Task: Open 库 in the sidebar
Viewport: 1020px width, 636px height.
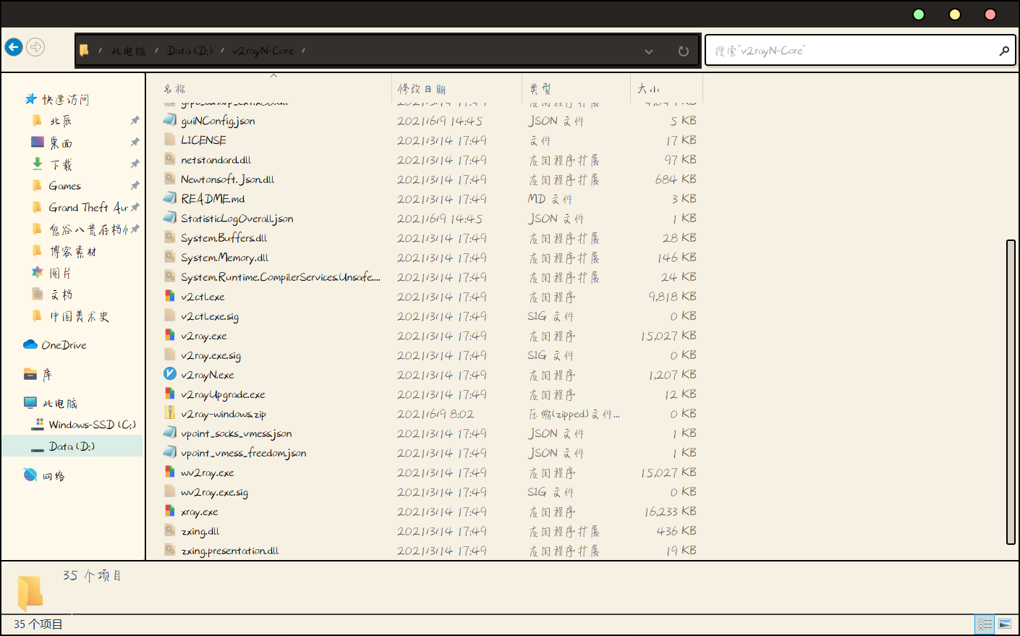Action: pyautogui.click(x=47, y=374)
